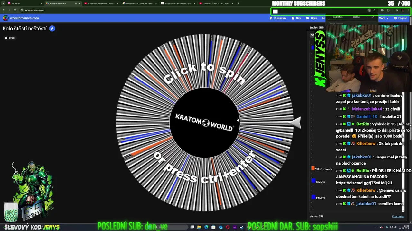This screenshot has width=412, height=231.
Task: Select čeština in translate popup
Action: tap(356, 17)
